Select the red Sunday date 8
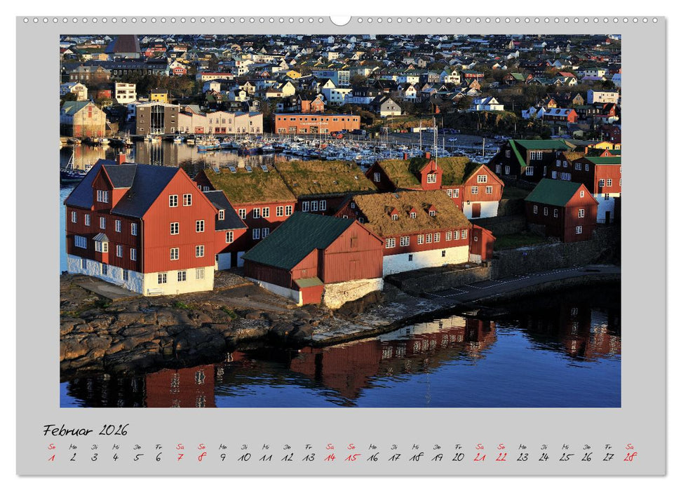The height and width of the screenshot is (491, 681). (x=203, y=457)
